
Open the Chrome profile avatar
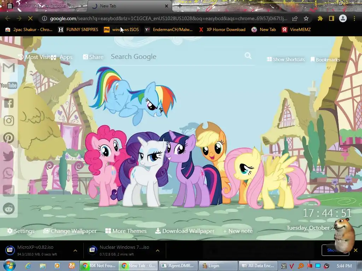(x=343, y=18)
